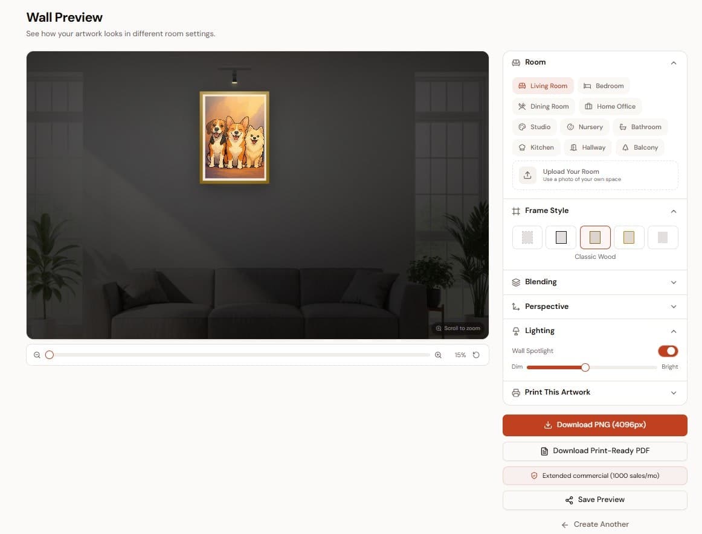Select the Bedroom room preset
Viewport: 702px width, 534px height.
pos(604,86)
